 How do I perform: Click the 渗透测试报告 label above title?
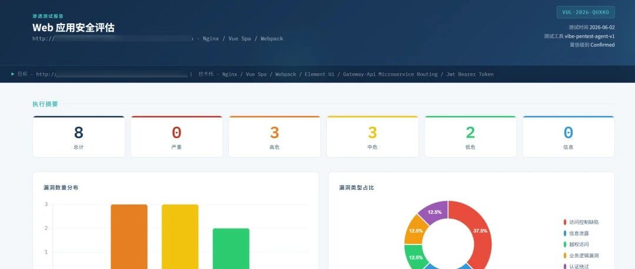(48, 16)
